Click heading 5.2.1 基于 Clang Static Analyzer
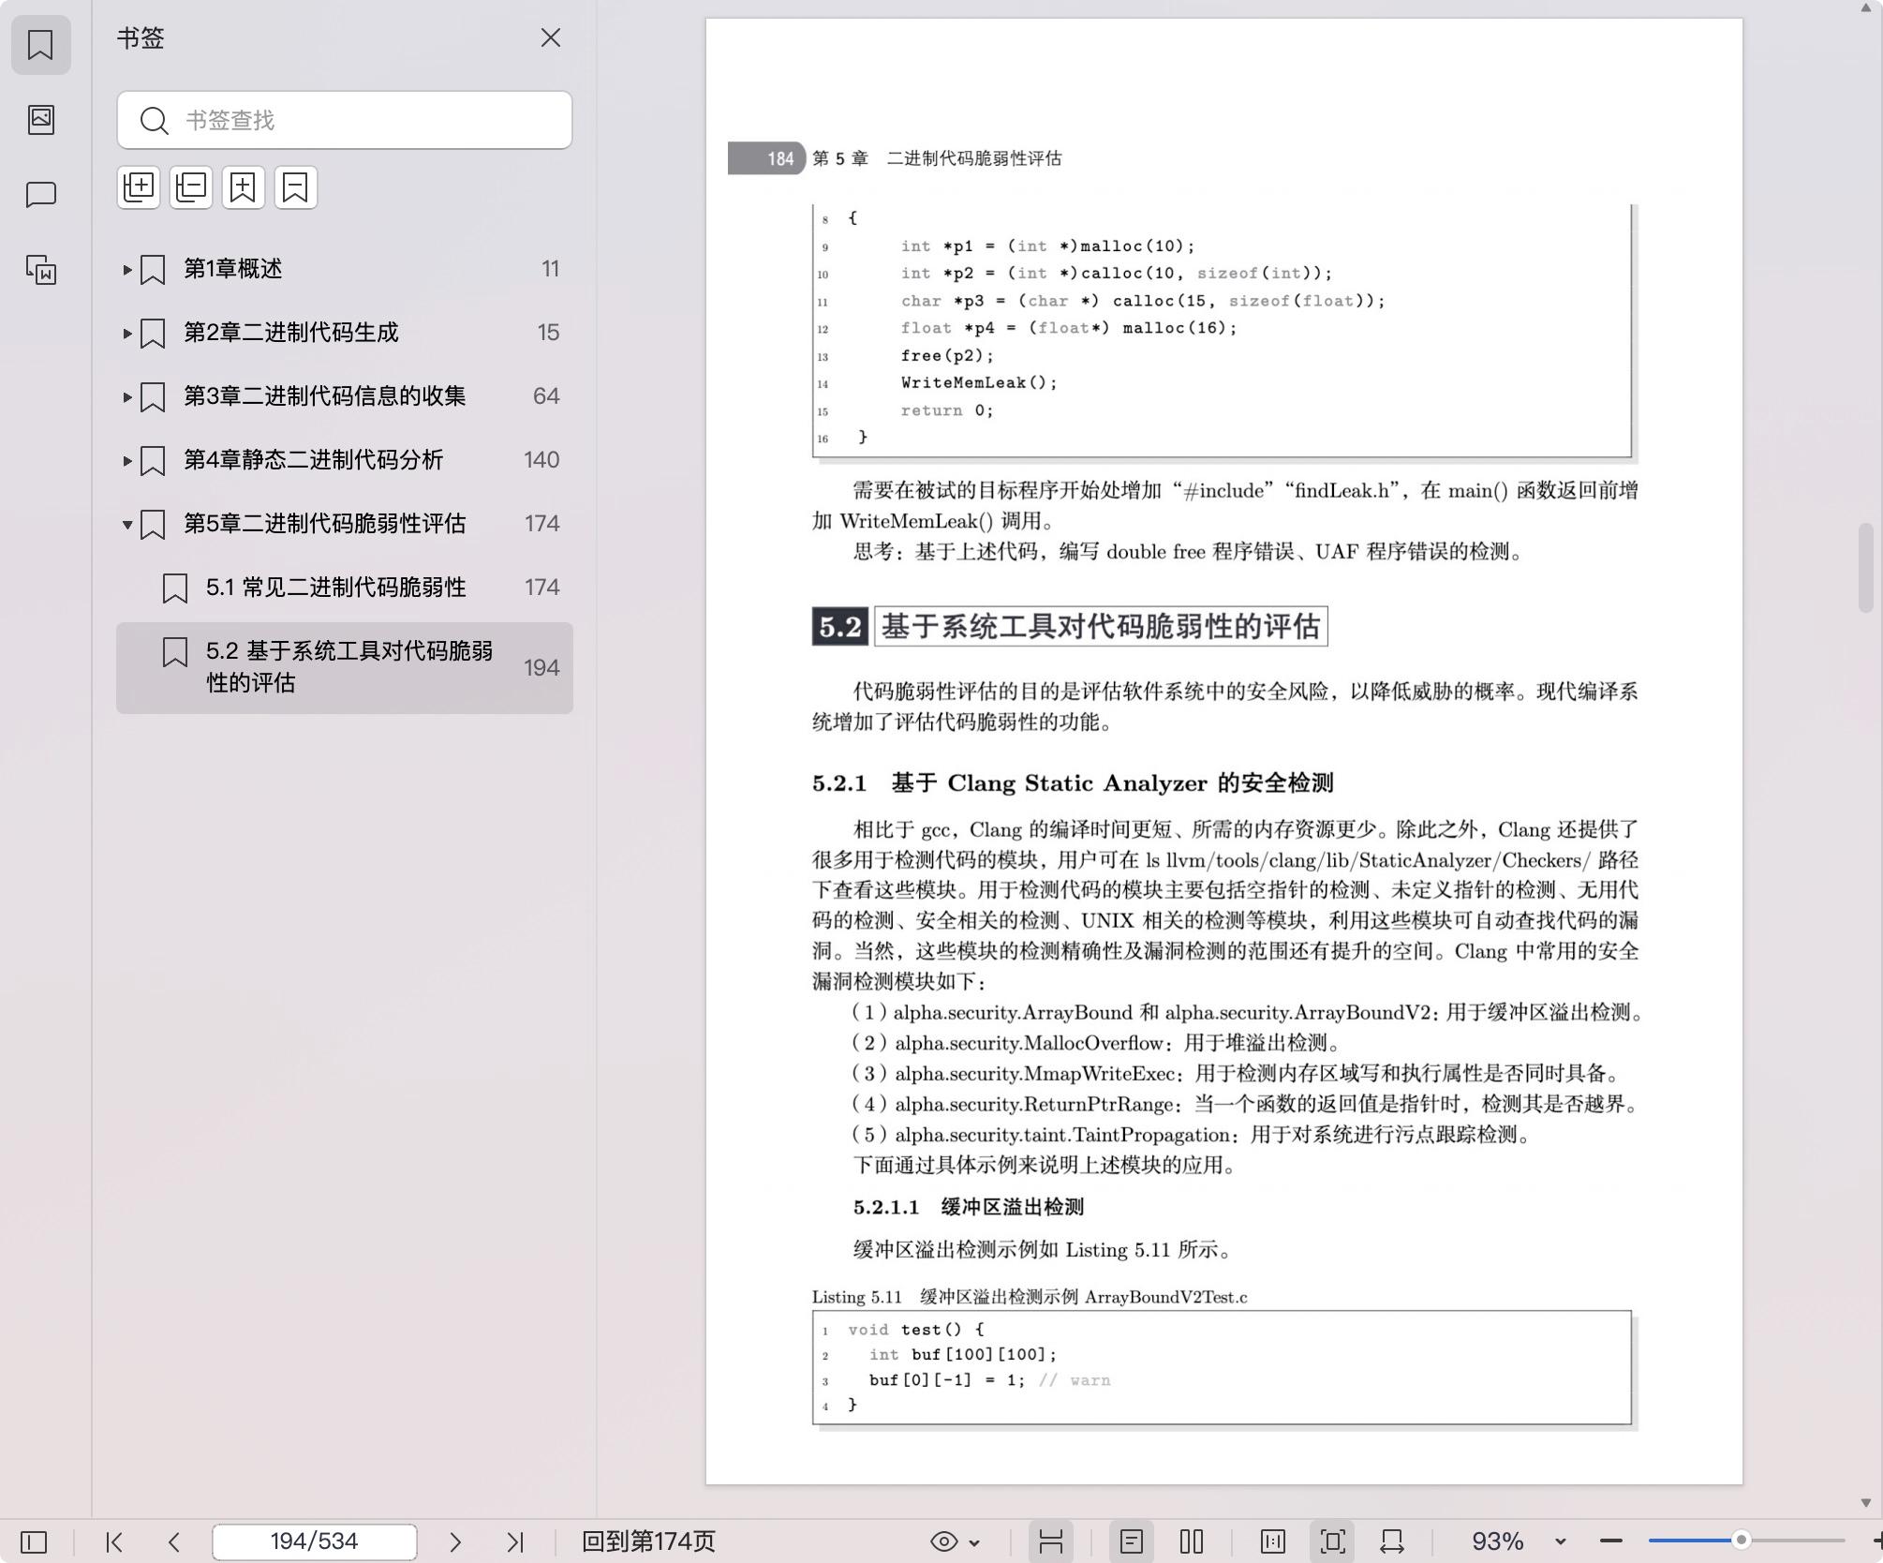 (1073, 783)
